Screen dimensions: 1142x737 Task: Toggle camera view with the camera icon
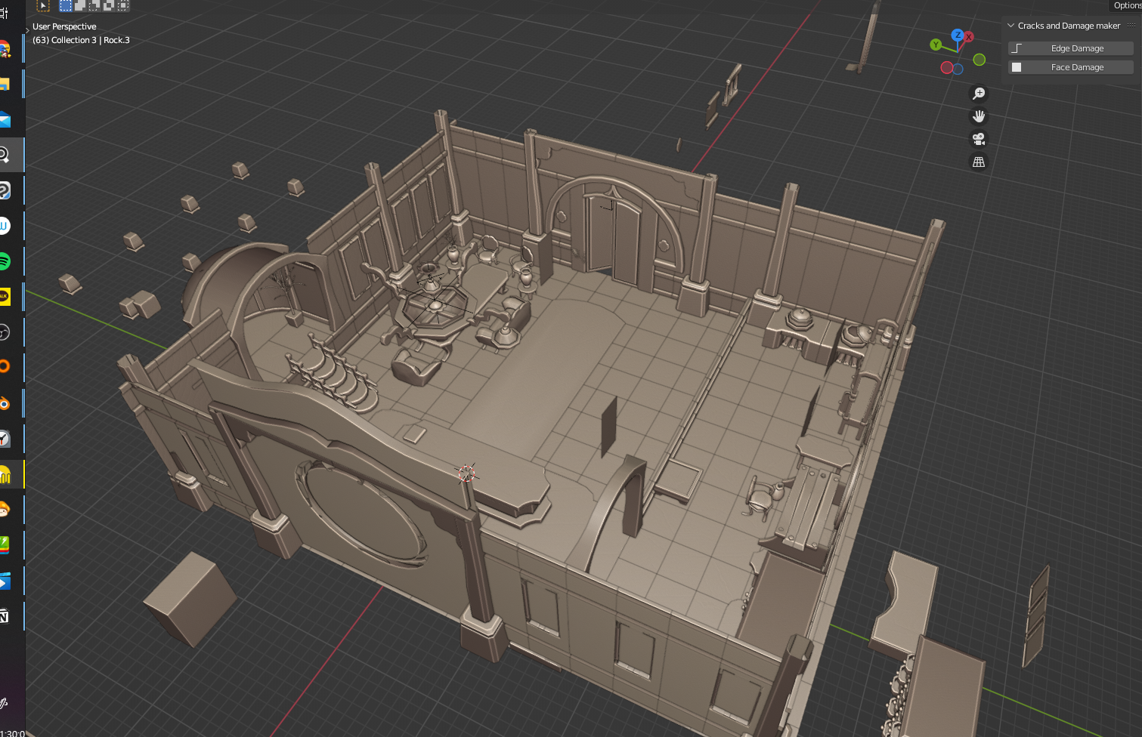[x=979, y=139]
